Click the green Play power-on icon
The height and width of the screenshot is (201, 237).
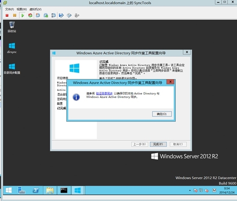[x=23, y=15]
